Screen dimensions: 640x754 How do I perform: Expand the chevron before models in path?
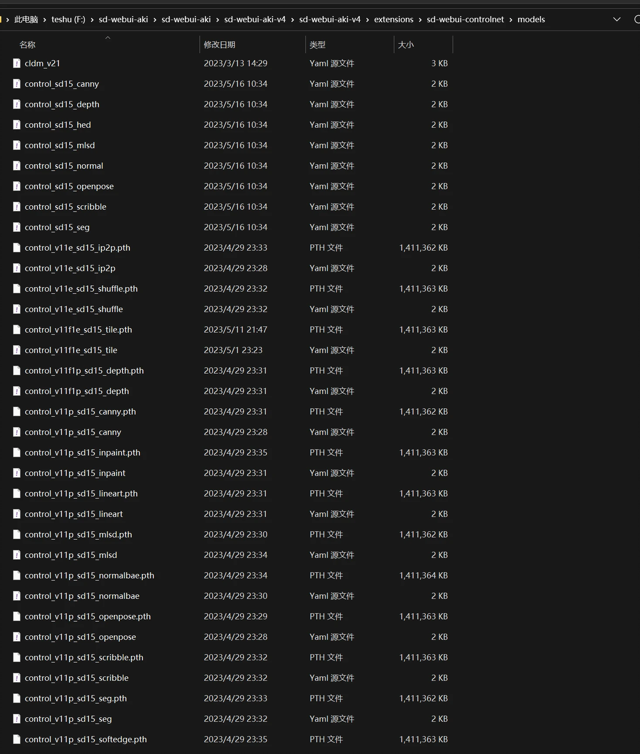point(511,19)
